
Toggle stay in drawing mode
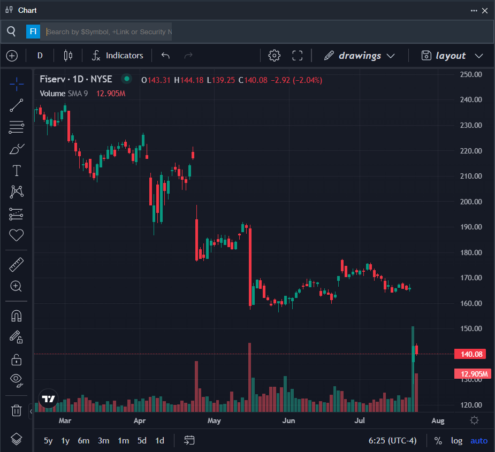(17, 337)
